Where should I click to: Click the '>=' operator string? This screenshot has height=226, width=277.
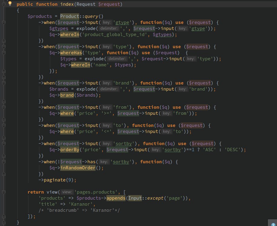tap(106, 113)
